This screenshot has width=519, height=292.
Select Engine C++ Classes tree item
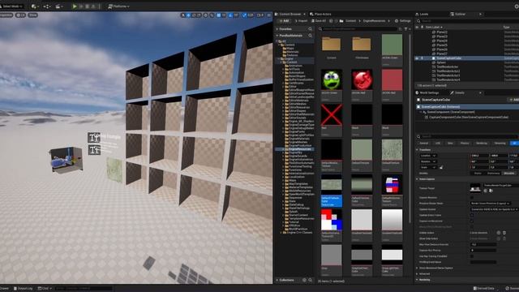299,233
